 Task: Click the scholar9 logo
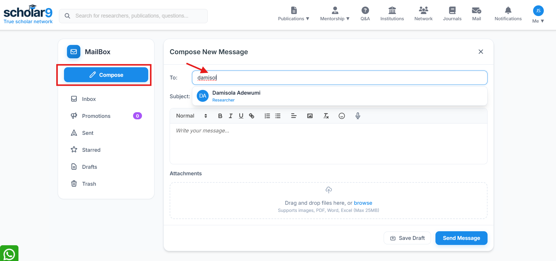[28, 14]
